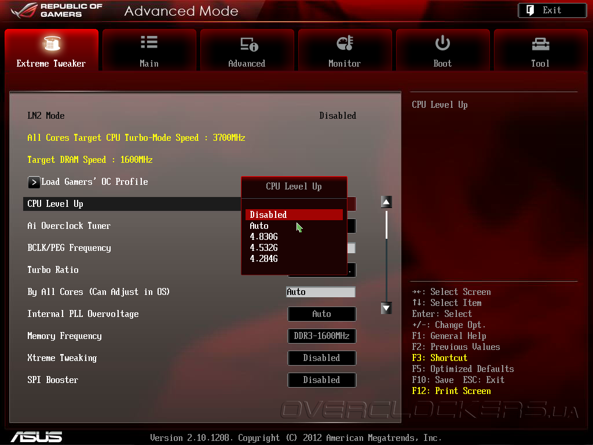Click the Monitor gauge icon

(345, 43)
